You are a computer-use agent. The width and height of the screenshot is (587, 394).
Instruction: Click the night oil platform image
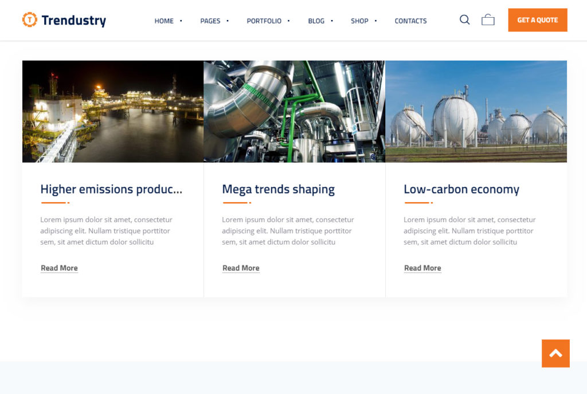tap(113, 112)
